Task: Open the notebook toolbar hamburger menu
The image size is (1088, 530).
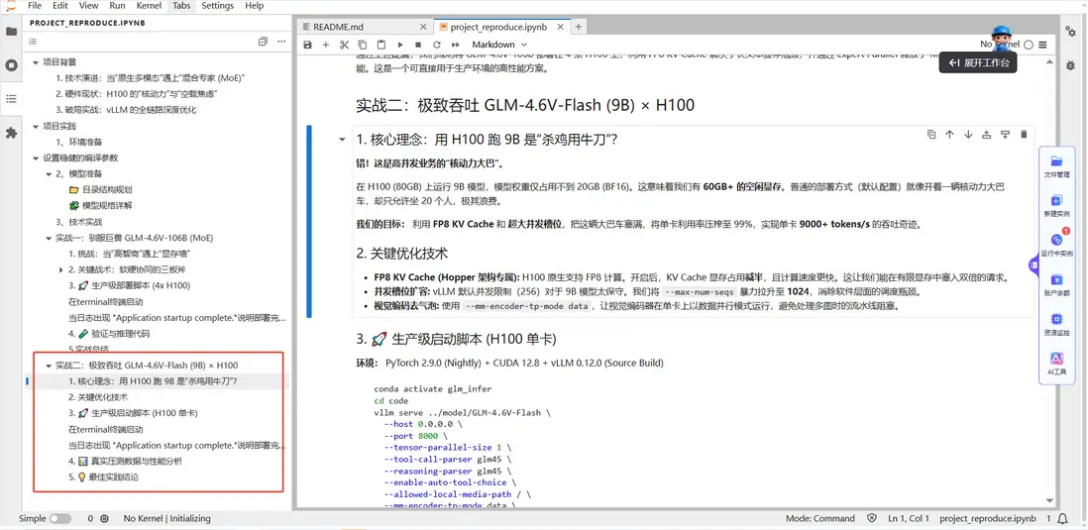Action: click(x=1042, y=45)
